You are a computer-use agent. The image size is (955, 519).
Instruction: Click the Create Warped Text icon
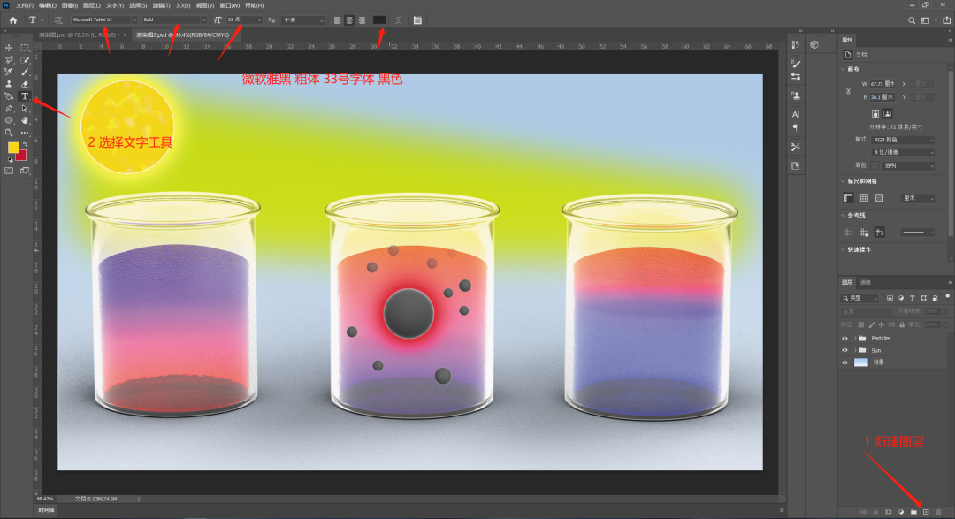tap(398, 20)
